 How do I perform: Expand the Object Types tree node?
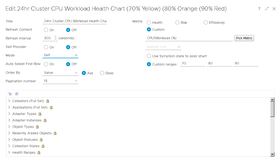pos(9,127)
